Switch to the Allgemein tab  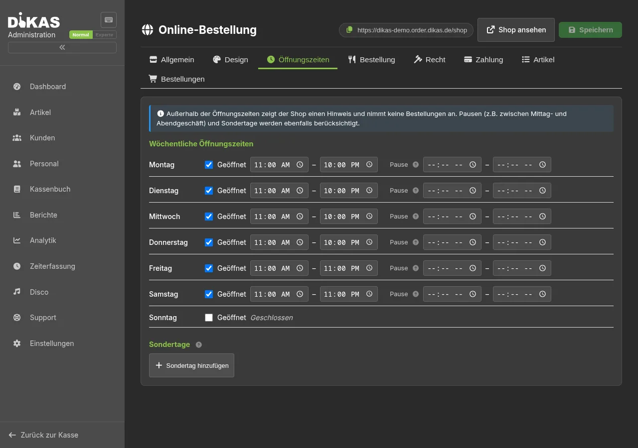tap(172, 60)
